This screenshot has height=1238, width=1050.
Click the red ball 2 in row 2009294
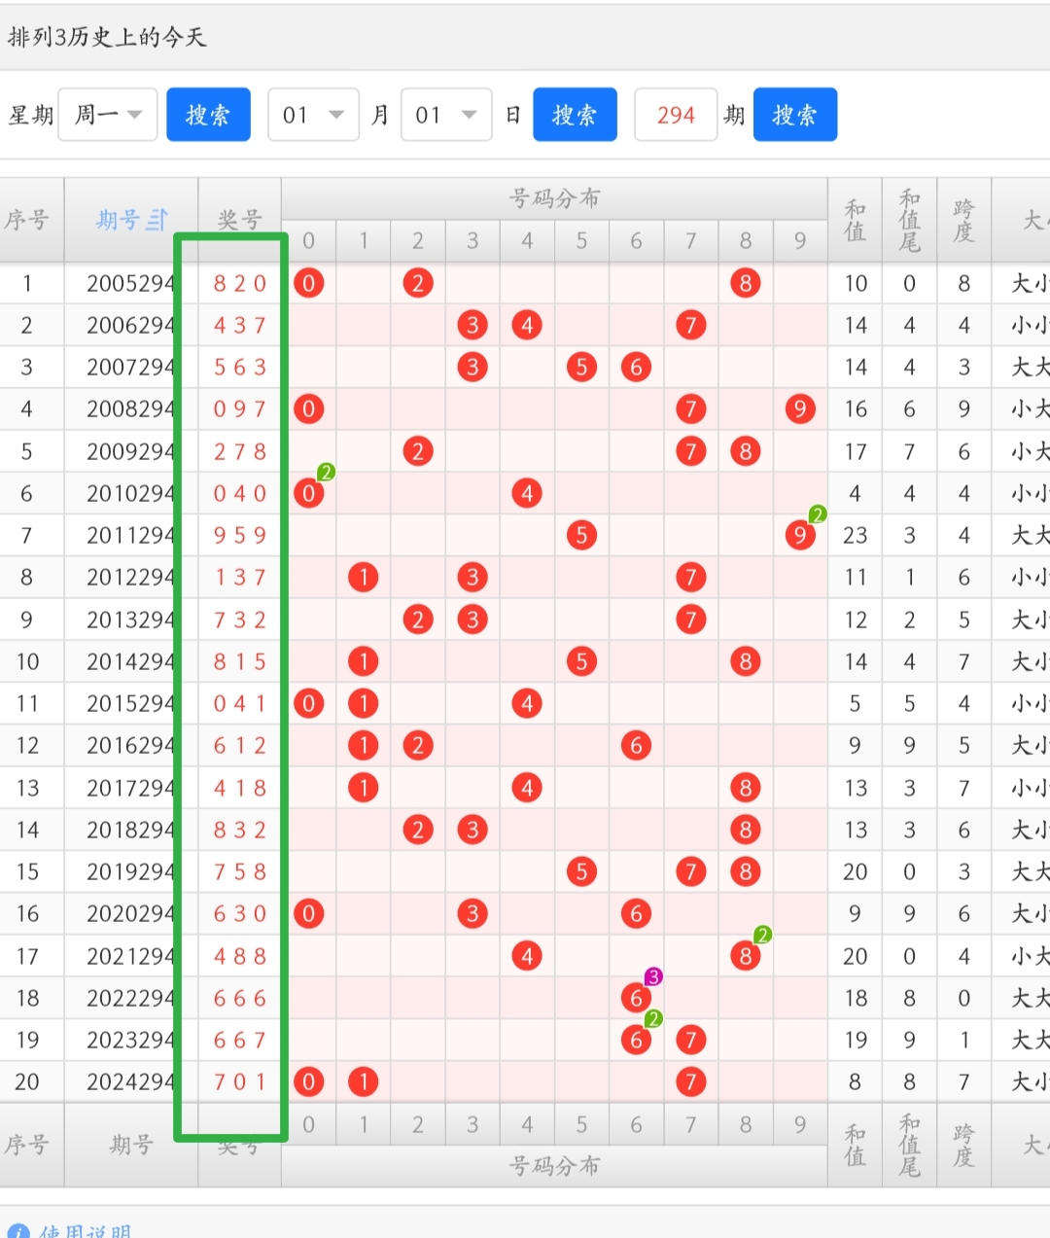418,451
